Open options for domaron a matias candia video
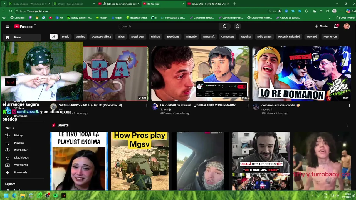356x200 pixels. [x=349, y=106]
